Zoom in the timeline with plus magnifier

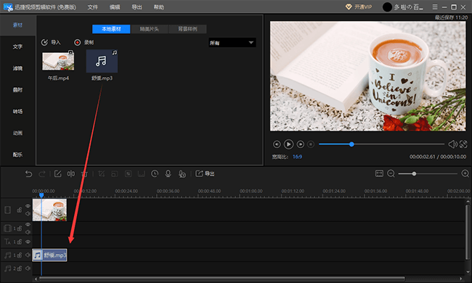(465, 173)
